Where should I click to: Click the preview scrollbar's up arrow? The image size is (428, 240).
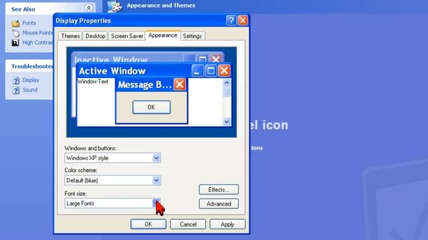[x=227, y=83]
